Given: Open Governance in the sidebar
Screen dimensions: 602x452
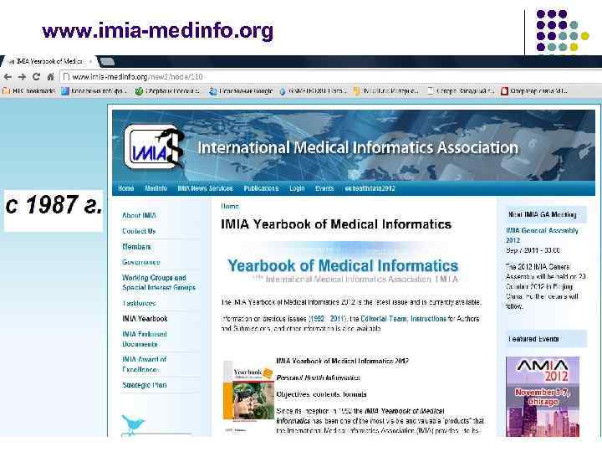Looking at the screenshot, I should tap(141, 262).
